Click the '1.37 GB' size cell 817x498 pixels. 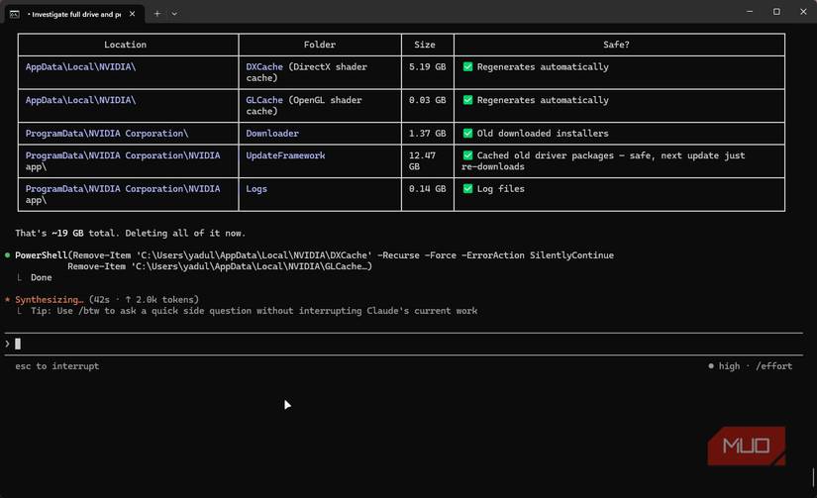pyautogui.click(x=427, y=134)
